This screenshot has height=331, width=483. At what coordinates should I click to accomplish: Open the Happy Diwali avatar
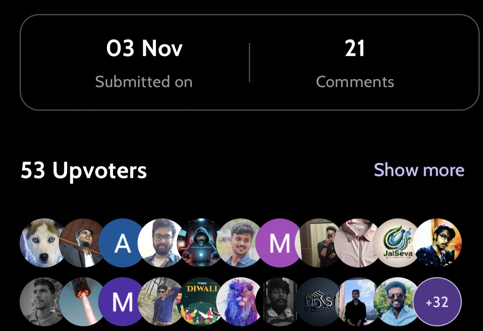[201, 302]
